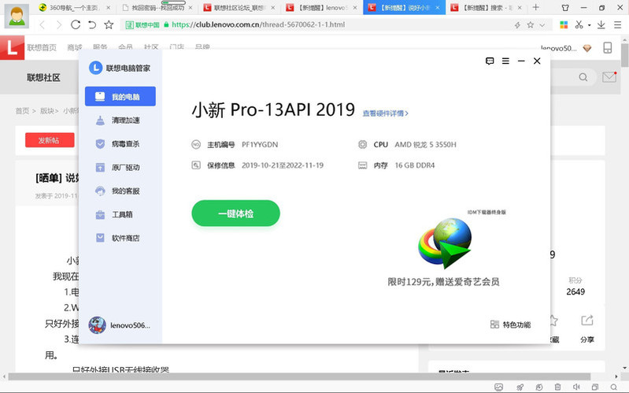The image size is (629, 393).
Task: Reload the page with refresh icon
Action: coord(76,25)
